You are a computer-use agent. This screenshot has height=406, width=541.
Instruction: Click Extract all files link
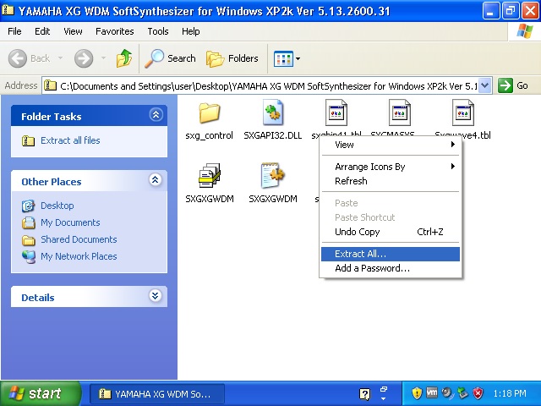tap(70, 140)
